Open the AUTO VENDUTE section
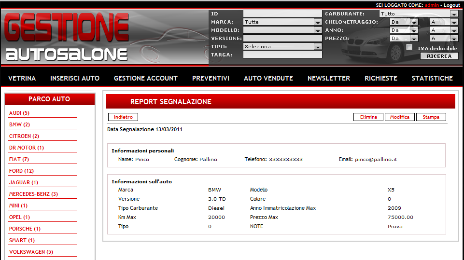464x260 pixels. point(268,78)
